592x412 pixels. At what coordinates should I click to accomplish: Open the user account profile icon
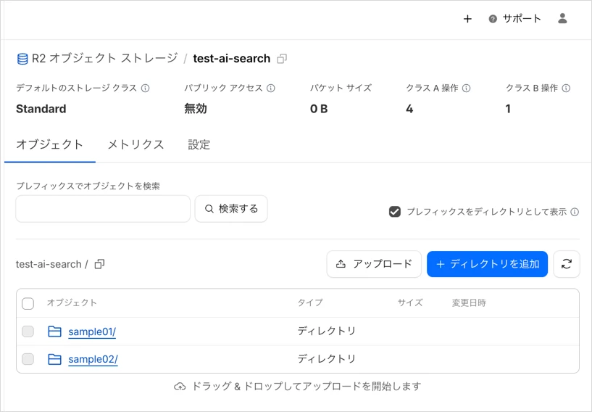562,19
